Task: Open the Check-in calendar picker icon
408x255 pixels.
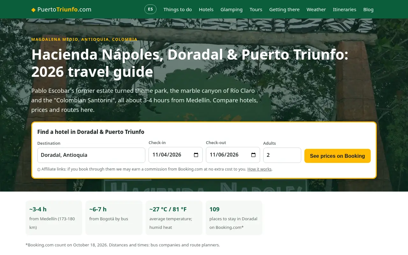Action: pos(196,155)
